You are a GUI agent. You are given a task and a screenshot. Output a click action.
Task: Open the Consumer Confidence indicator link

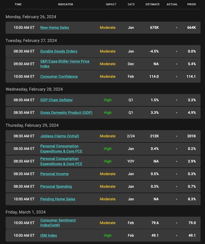click(x=59, y=76)
